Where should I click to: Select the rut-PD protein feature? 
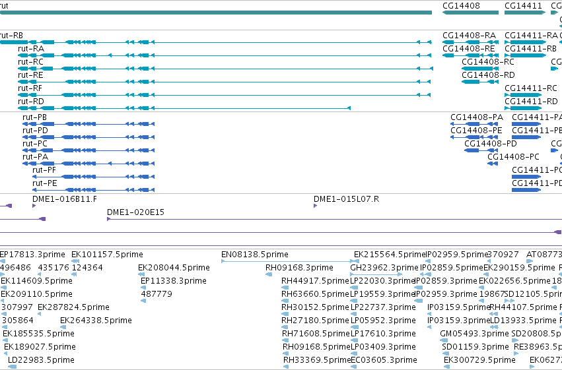pos(88,137)
